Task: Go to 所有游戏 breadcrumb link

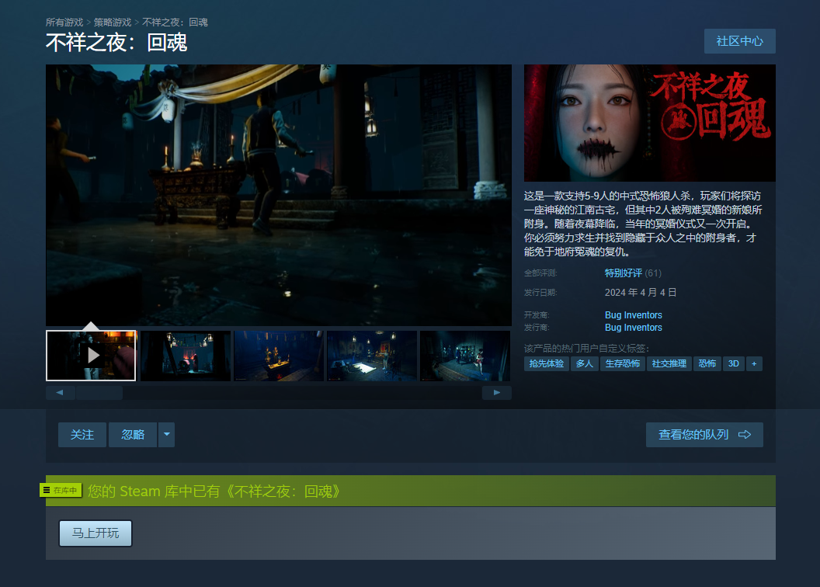Action: point(64,23)
